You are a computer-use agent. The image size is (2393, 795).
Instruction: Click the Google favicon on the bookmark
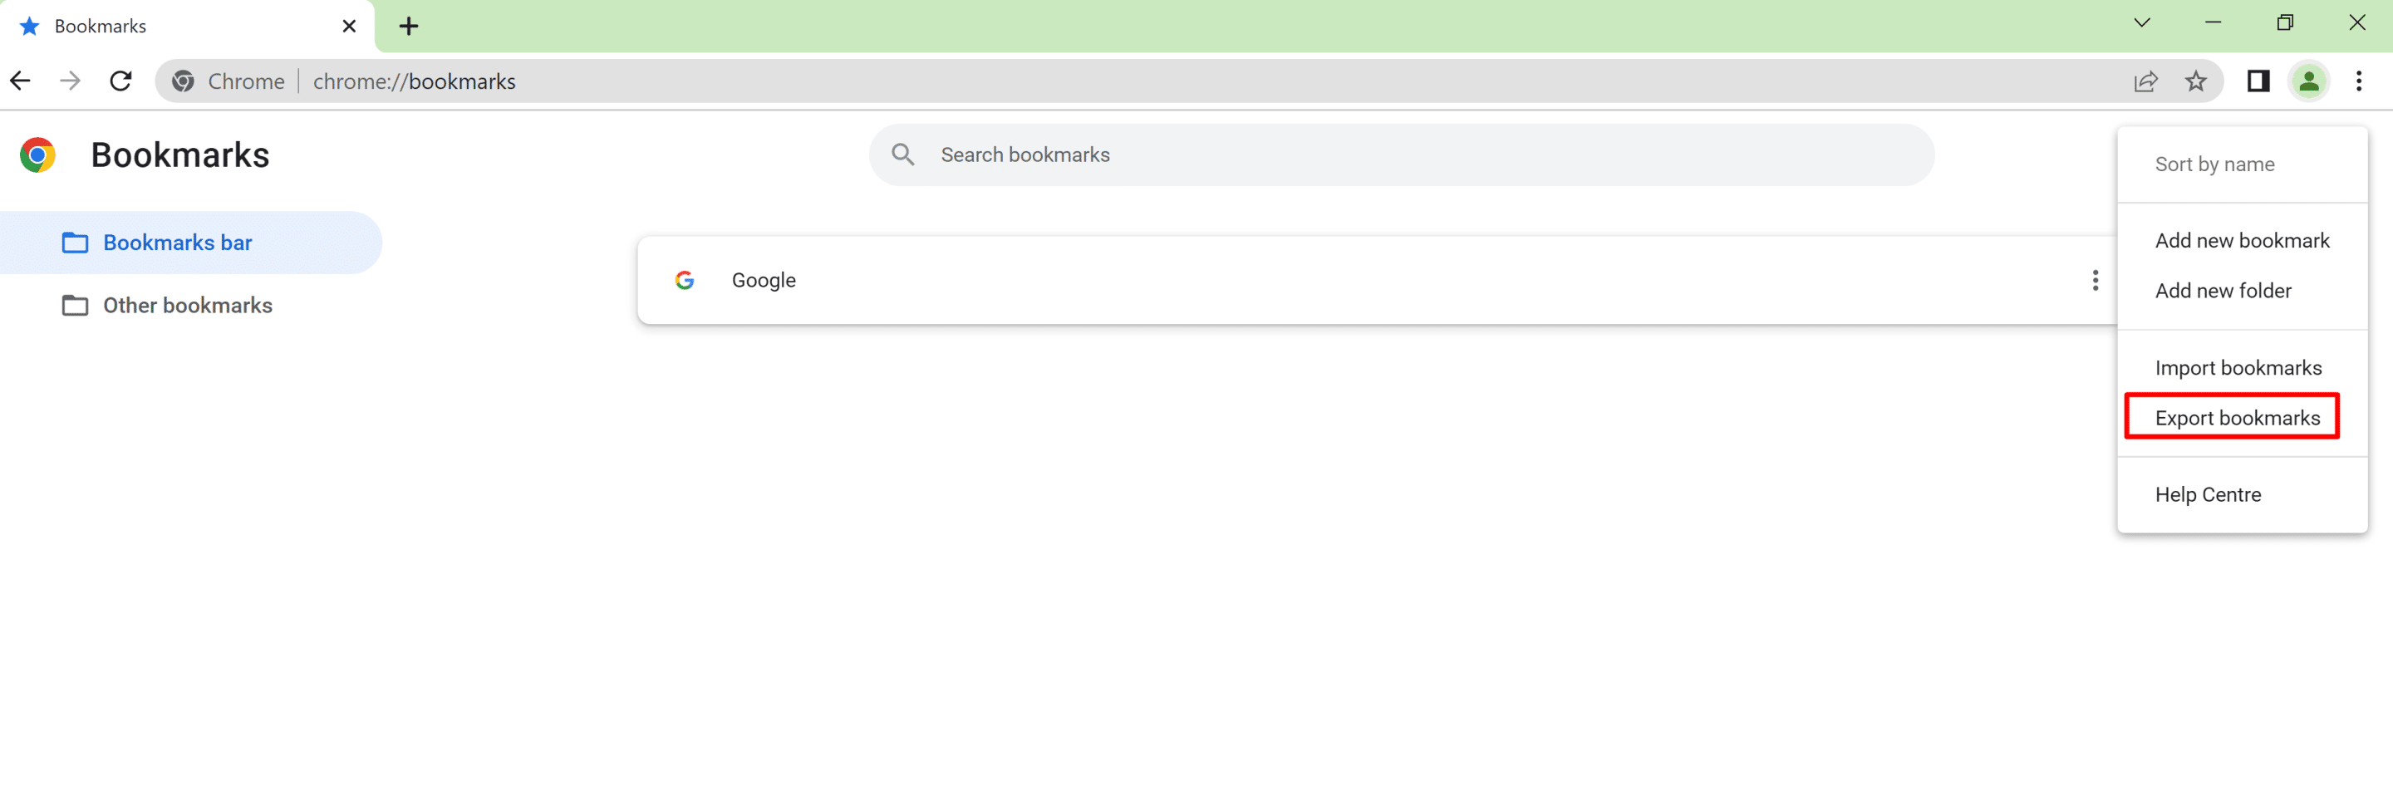(x=685, y=280)
